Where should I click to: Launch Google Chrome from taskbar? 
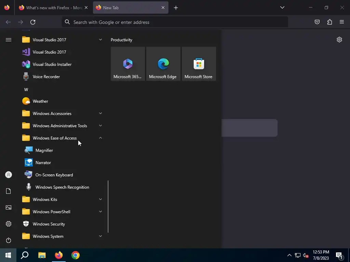point(76,255)
